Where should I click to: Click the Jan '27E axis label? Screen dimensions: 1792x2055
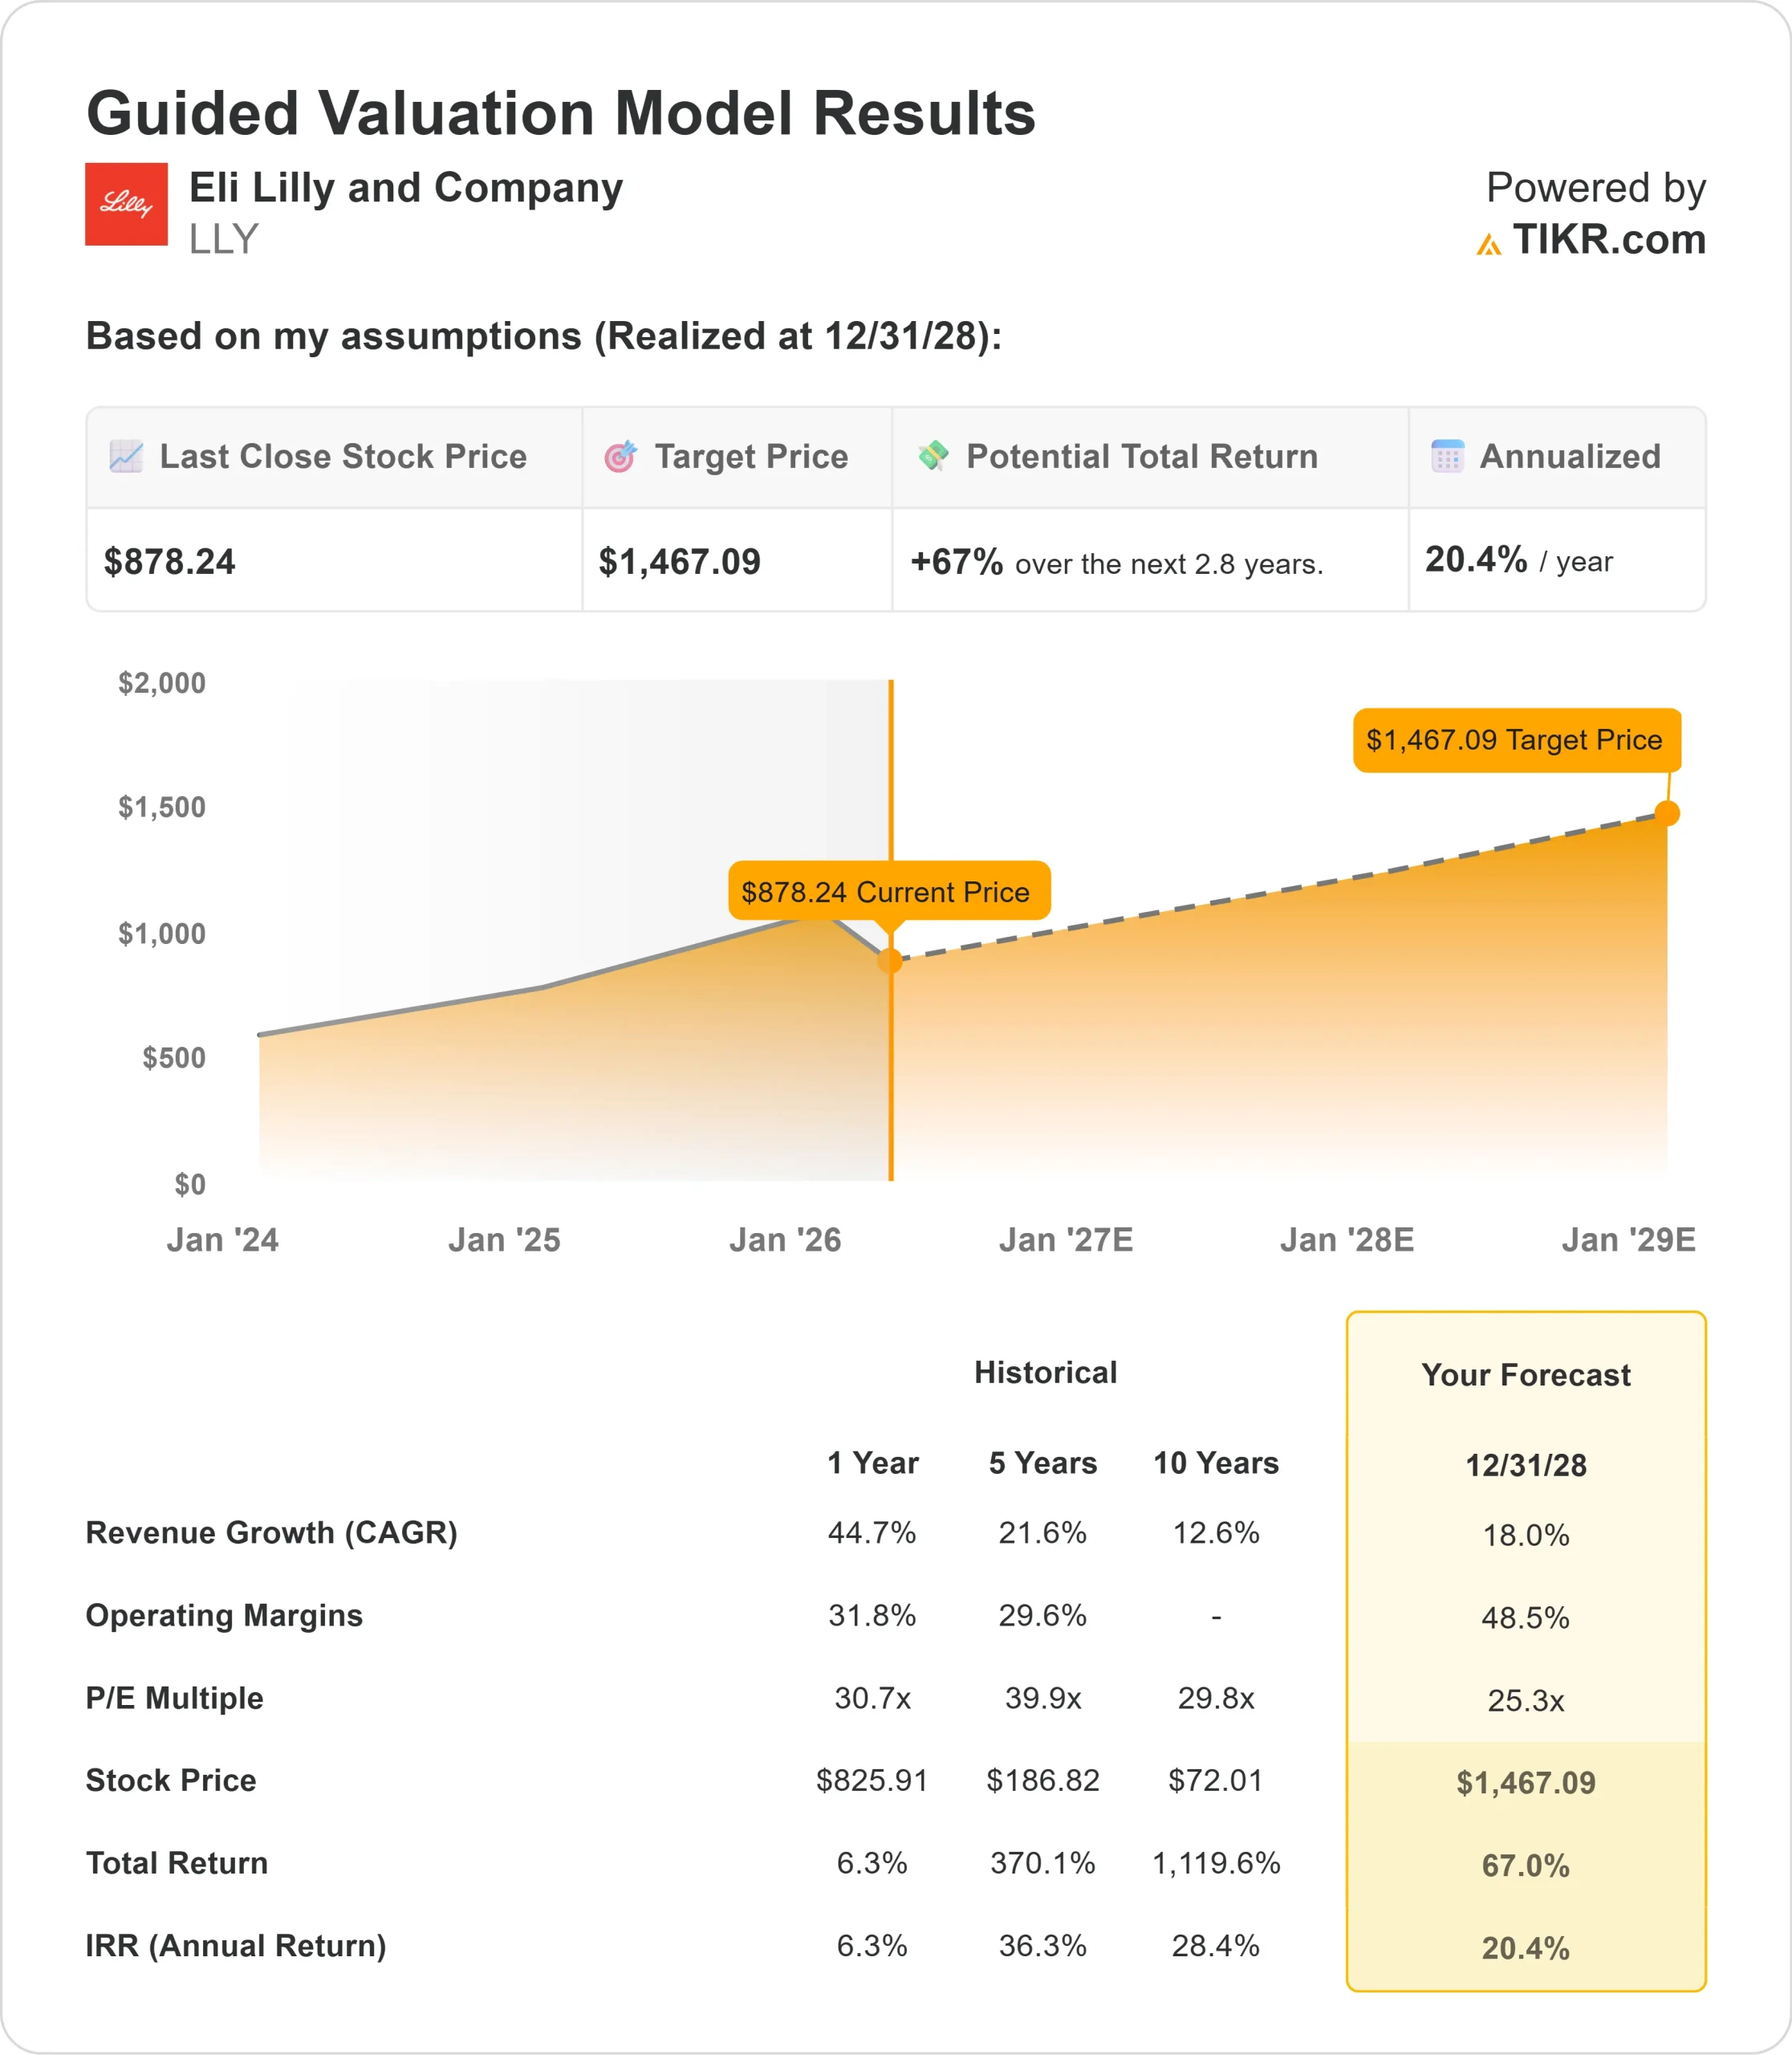pyautogui.click(x=1066, y=1239)
